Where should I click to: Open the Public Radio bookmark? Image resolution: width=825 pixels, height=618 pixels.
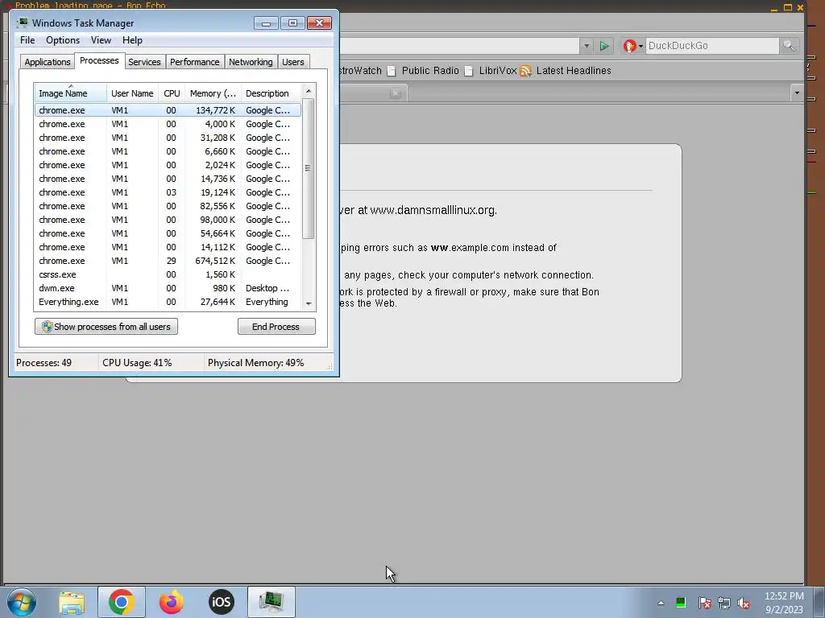click(x=423, y=71)
